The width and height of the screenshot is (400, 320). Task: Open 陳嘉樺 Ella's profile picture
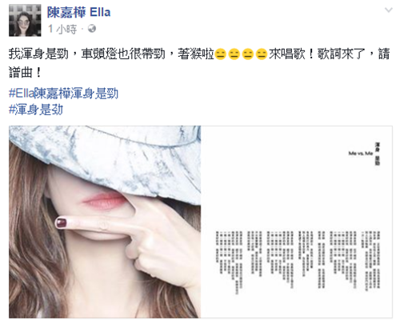(x=25, y=20)
